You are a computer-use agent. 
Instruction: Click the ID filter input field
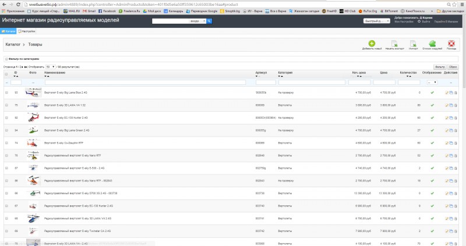(x=16, y=82)
